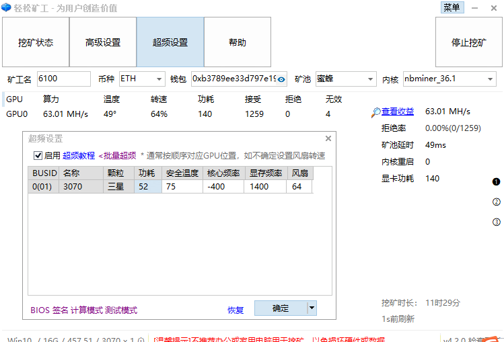The width and height of the screenshot is (504, 342).
Task: Select the 安全温度 cell with value 75
Action: (182, 186)
